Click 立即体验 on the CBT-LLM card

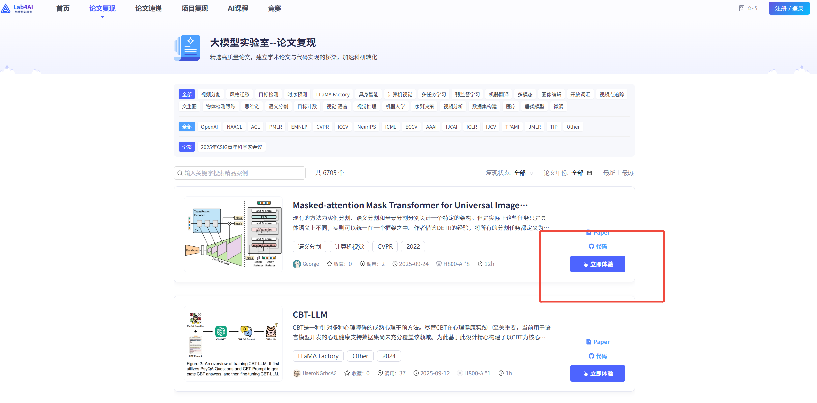click(x=597, y=373)
